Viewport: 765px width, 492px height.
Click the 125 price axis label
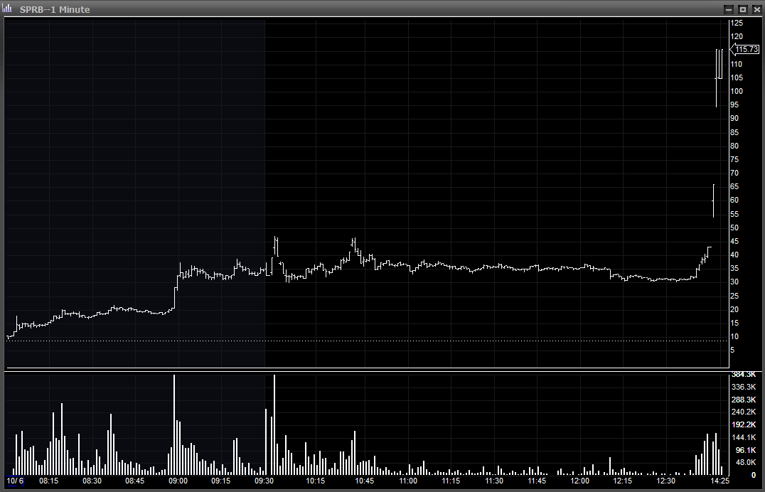737,23
